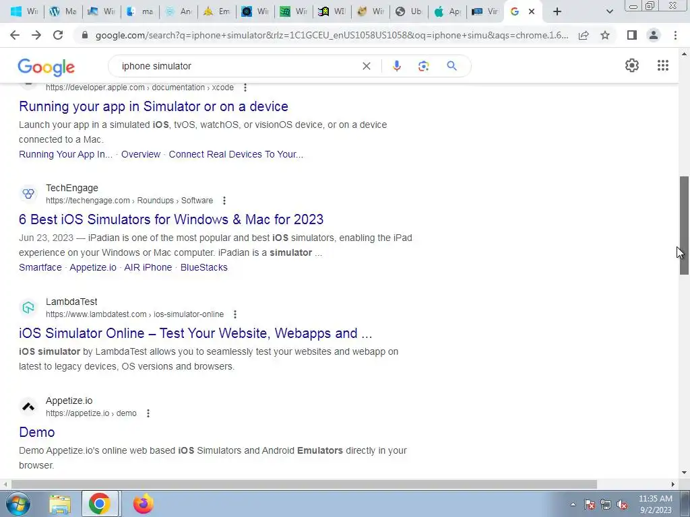Open 'Running your app in Simulator or on a device'

(x=154, y=106)
